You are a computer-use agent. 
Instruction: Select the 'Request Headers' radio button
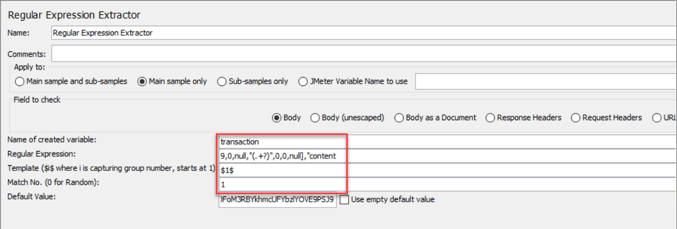tap(575, 118)
